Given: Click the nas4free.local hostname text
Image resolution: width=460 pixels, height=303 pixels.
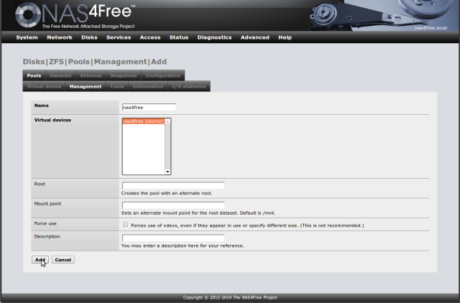Looking at the screenshot, I should tap(431, 28).
